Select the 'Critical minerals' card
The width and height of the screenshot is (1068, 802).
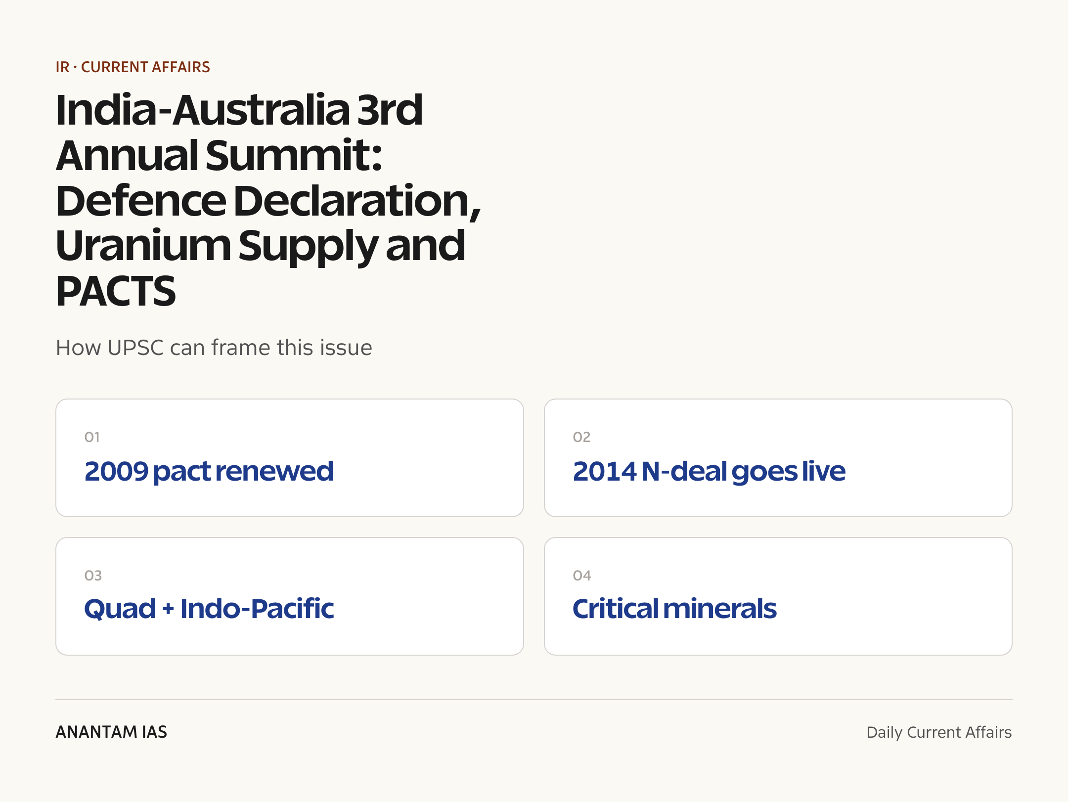tap(778, 596)
